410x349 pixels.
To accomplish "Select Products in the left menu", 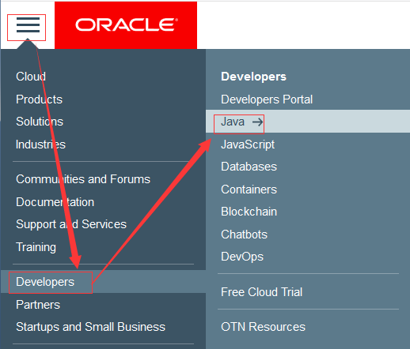I will (40, 99).
